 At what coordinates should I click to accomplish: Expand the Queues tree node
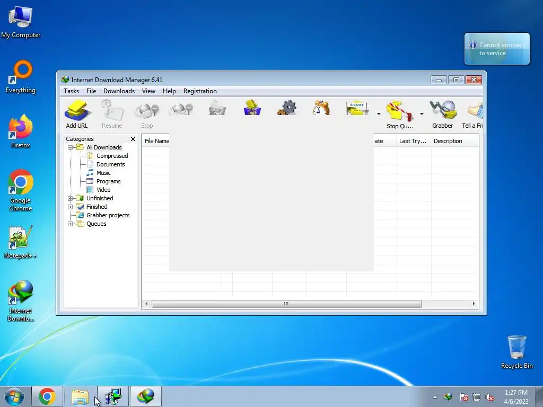click(71, 224)
